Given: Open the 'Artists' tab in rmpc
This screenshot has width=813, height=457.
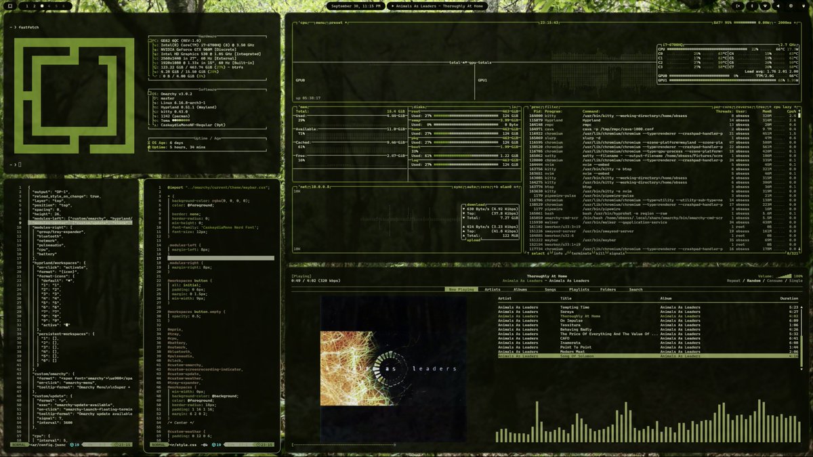Looking at the screenshot, I should pos(493,289).
